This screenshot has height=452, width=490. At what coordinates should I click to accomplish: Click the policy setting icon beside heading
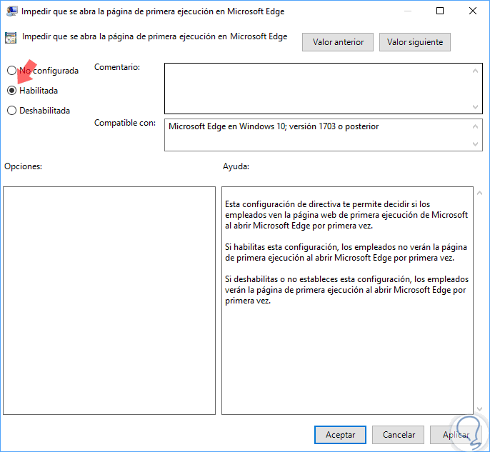11,37
